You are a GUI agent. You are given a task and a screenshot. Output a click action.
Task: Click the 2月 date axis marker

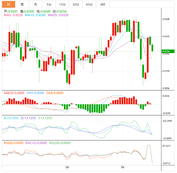tap(67, 167)
